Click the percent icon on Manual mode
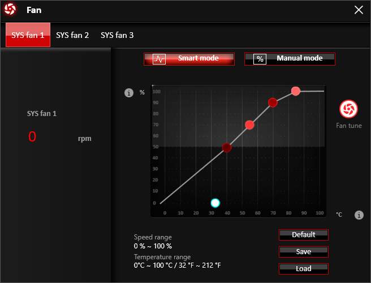 click(260, 59)
